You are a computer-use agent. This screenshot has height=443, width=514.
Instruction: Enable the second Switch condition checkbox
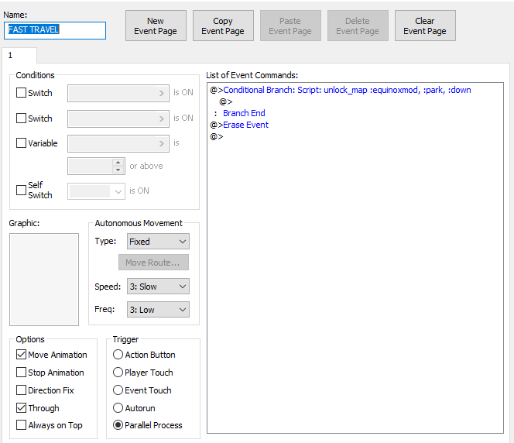click(22, 118)
